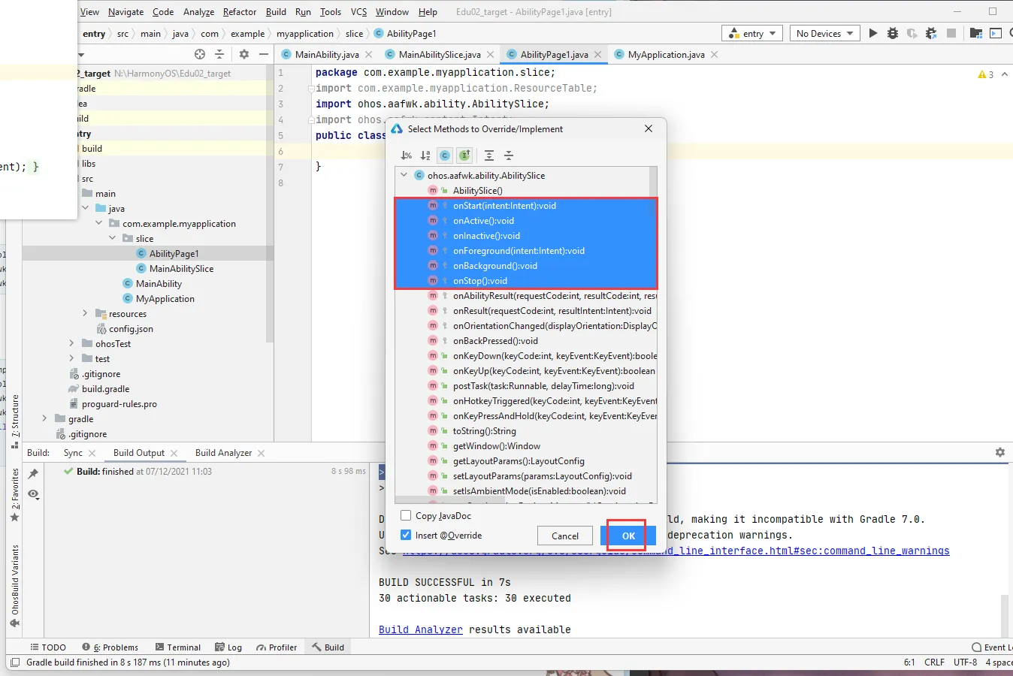Collapse the java folder in project tree
The image size is (1013, 676).
click(x=85, y=208)
